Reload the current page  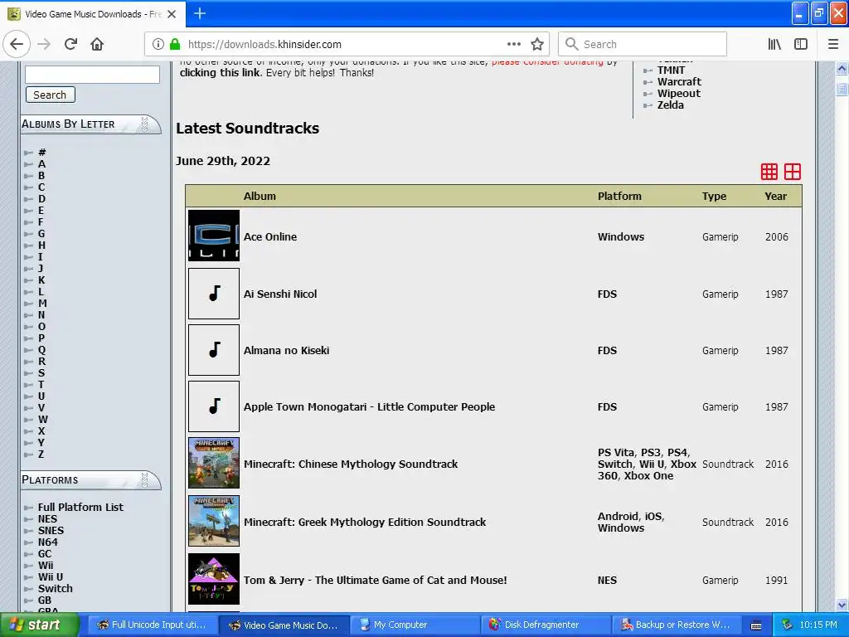tap(70, 44)
